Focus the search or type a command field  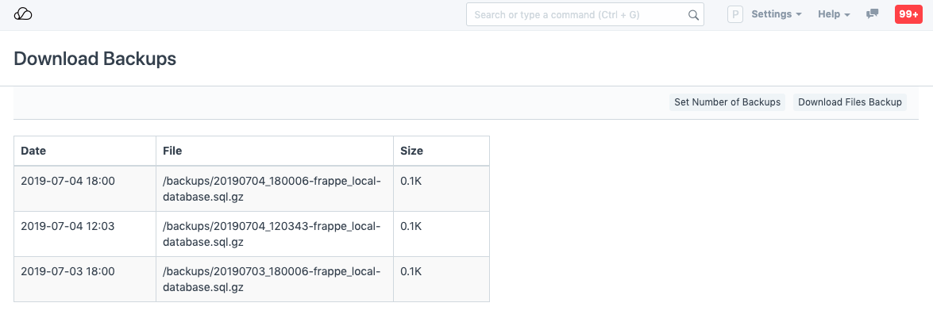coord(576,14)
